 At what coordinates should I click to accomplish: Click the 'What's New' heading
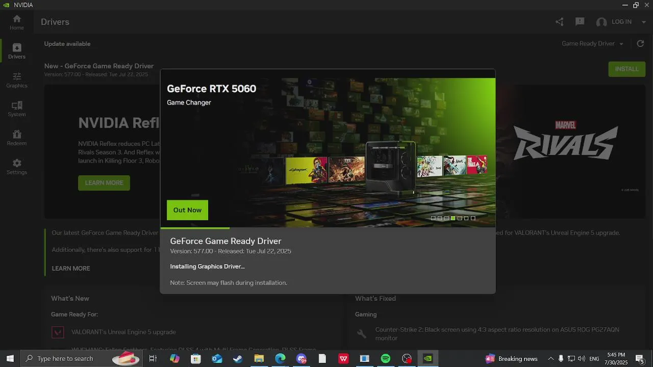coord(70,299)
